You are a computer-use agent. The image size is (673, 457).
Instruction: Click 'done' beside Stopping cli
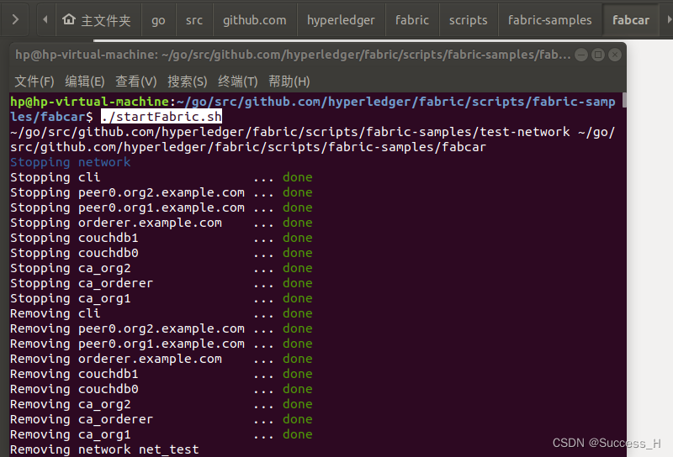(x=298, y=177)
